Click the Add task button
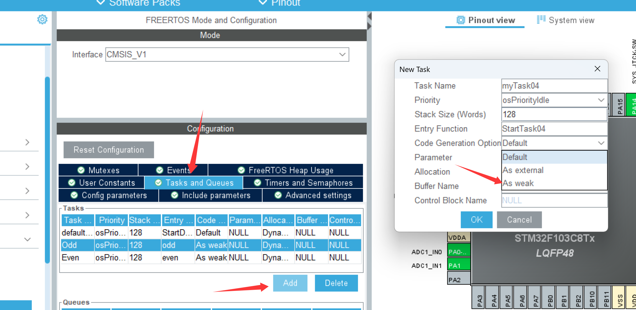 coord(290,283)
